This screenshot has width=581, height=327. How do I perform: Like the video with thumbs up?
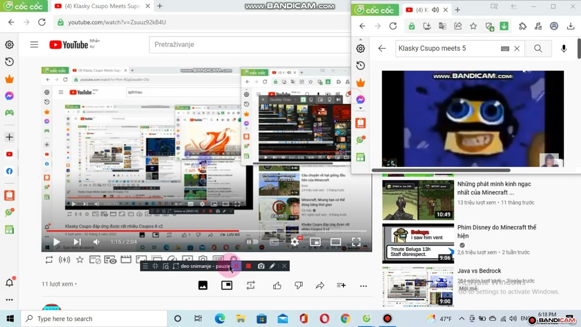click(x=277, y=285)
